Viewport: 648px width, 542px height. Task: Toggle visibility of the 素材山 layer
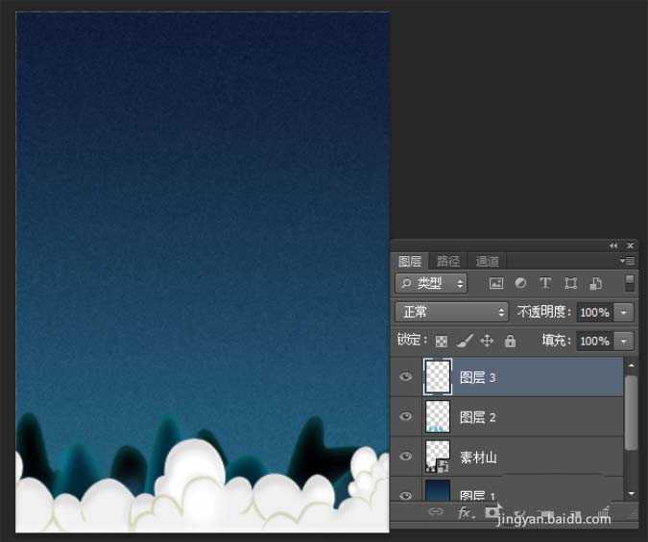[x=406, y=457]
